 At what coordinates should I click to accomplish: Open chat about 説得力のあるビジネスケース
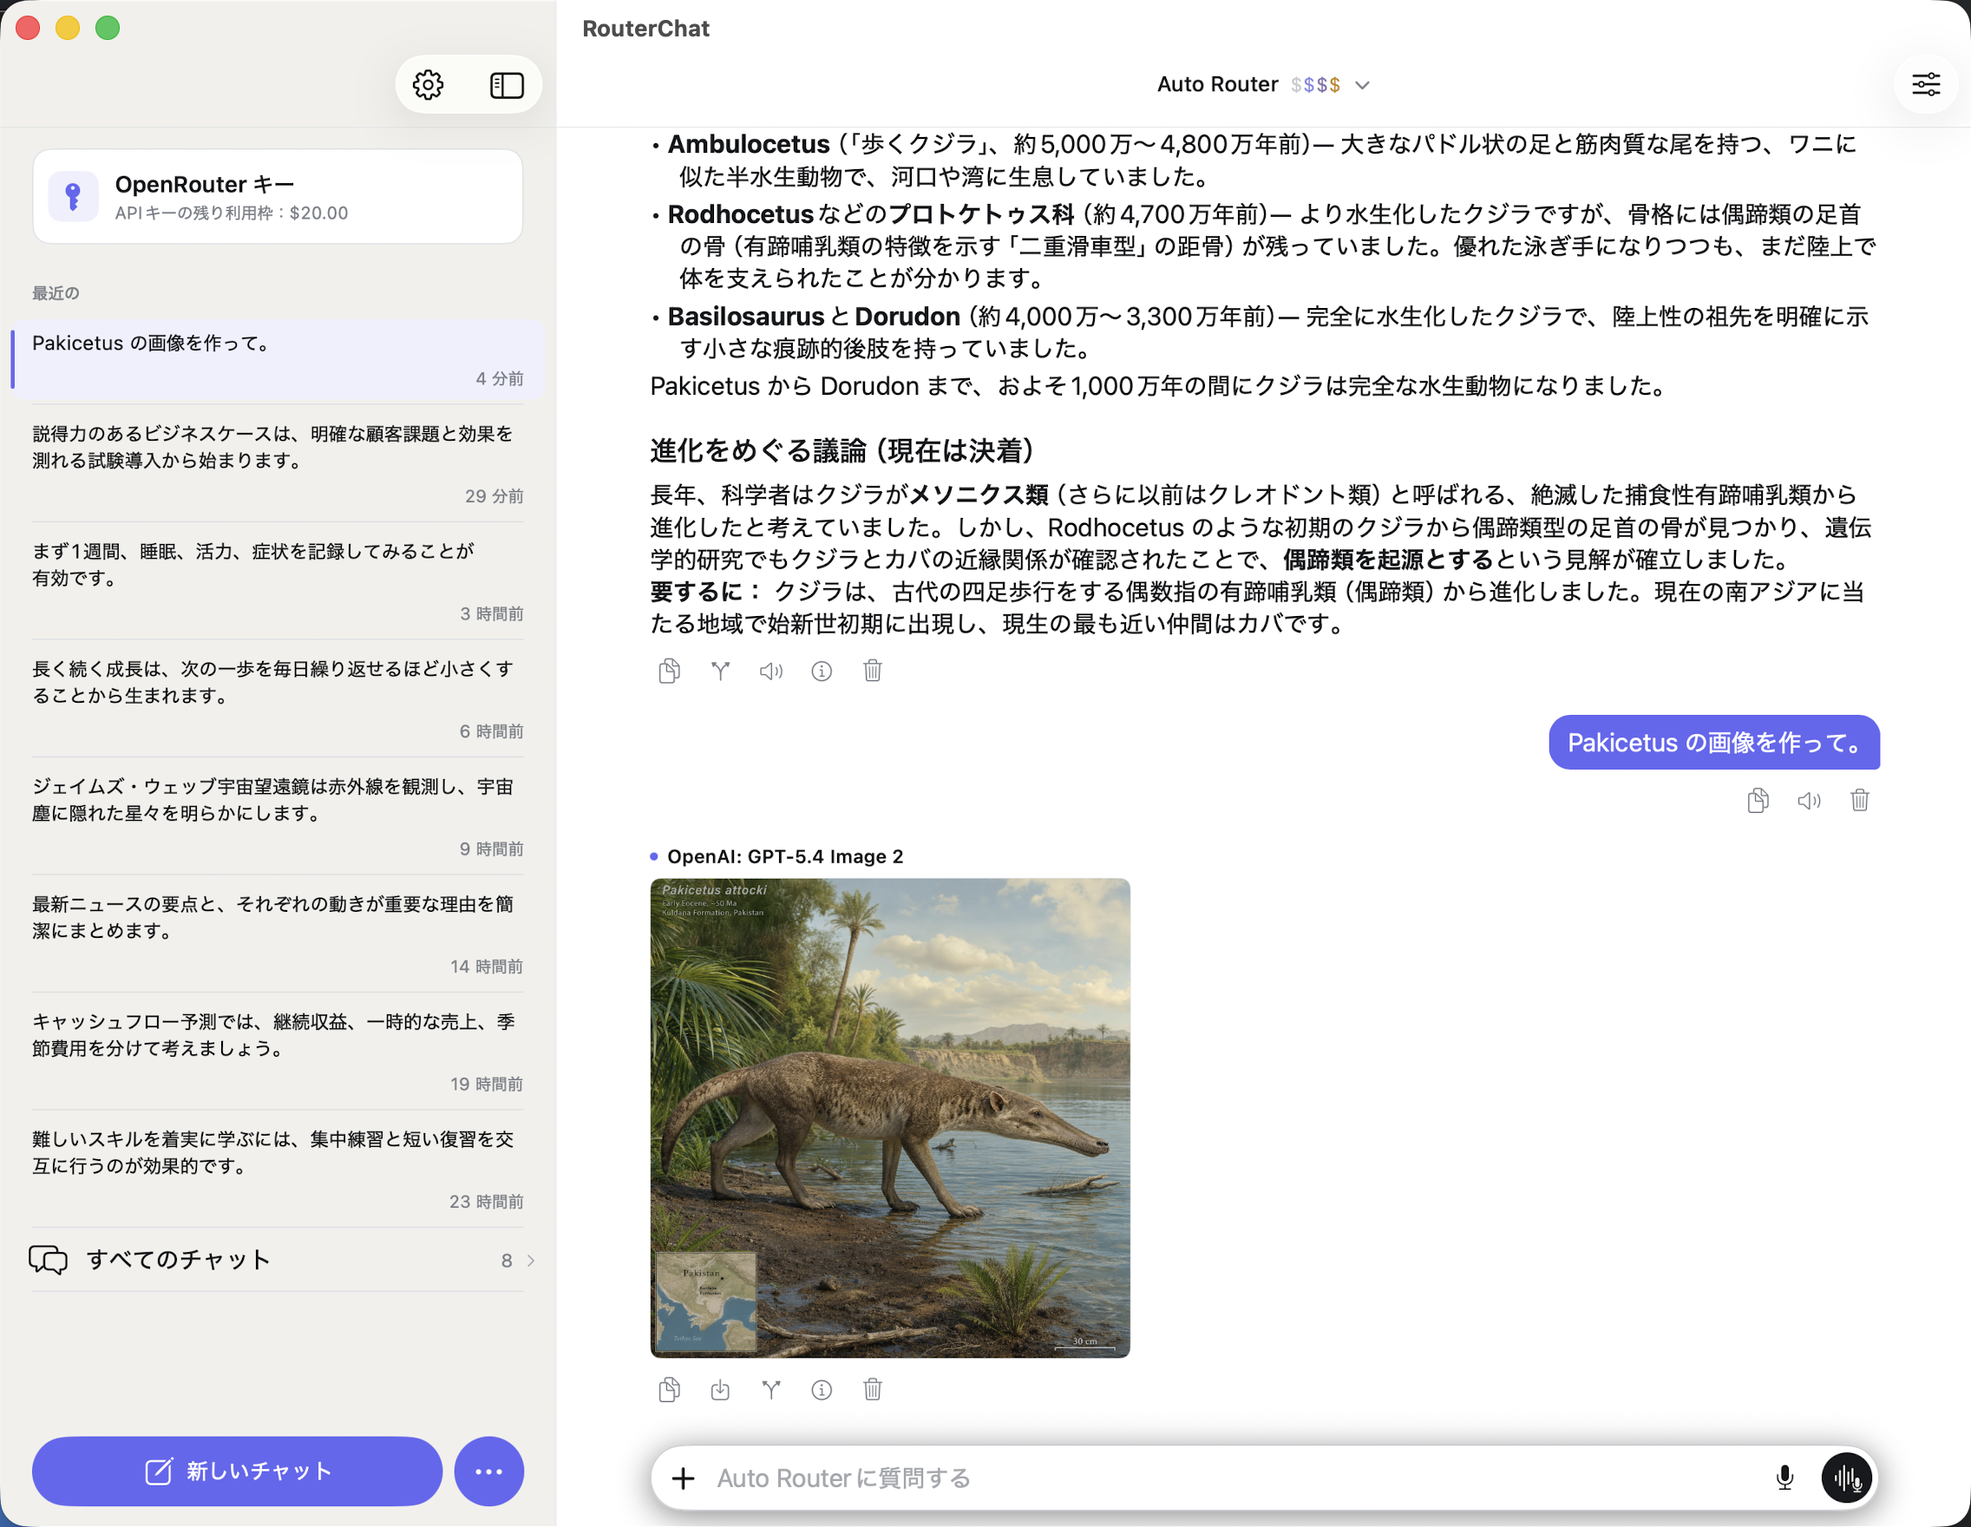pos(278,463)
